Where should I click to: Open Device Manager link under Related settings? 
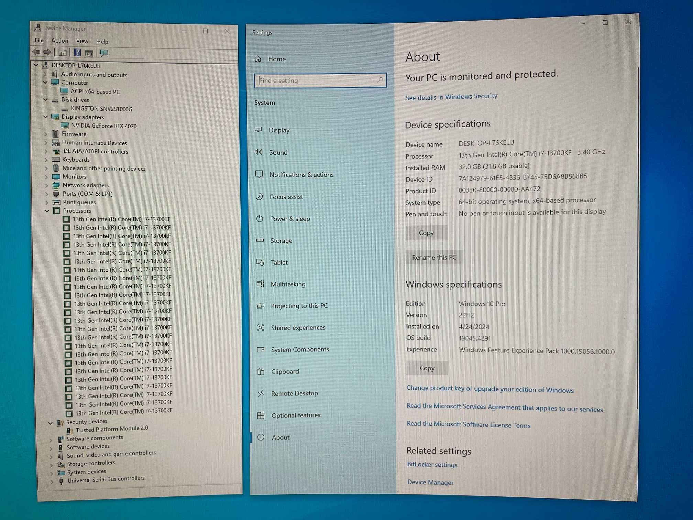(x=430, y=482)
